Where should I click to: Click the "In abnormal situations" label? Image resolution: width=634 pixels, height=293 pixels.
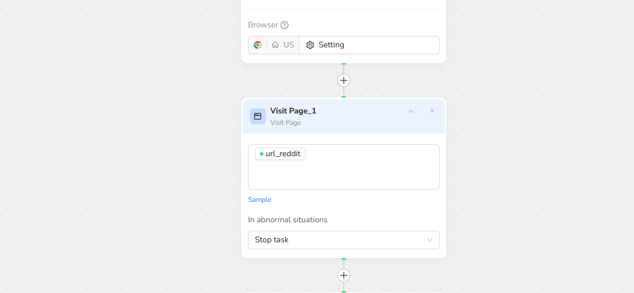pyautogui.click(x=287, y=219)
